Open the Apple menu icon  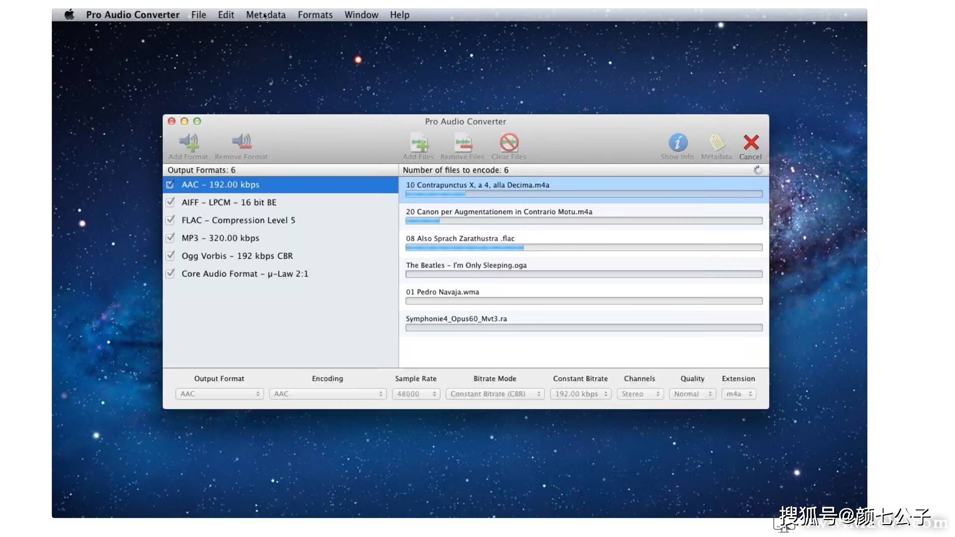click(69, 14)
